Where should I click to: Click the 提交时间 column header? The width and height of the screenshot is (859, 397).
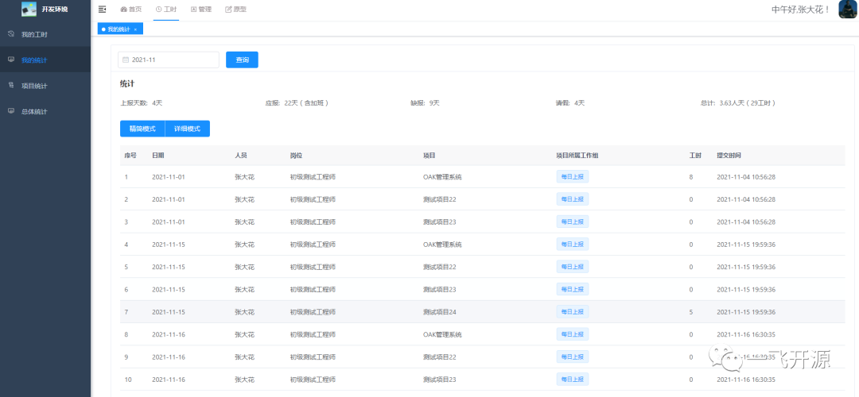click(729, 156)
